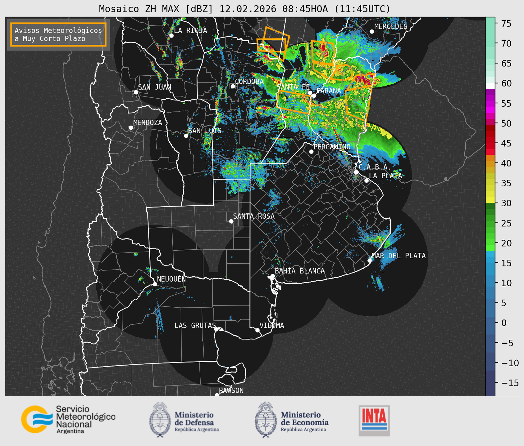Click the Mosaico ZH MAX title text

[x=244, y=9]
